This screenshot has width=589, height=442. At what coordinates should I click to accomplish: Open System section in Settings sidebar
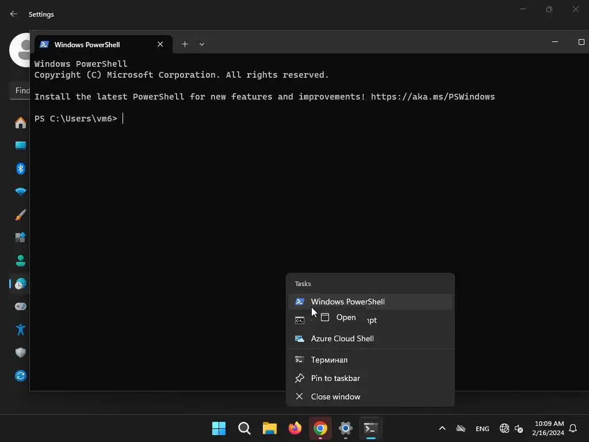coord(20,146)
